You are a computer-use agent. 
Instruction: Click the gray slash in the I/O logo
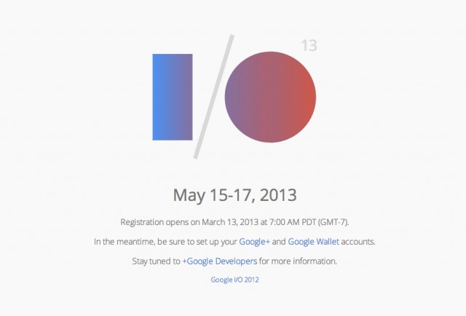(213, 97)
